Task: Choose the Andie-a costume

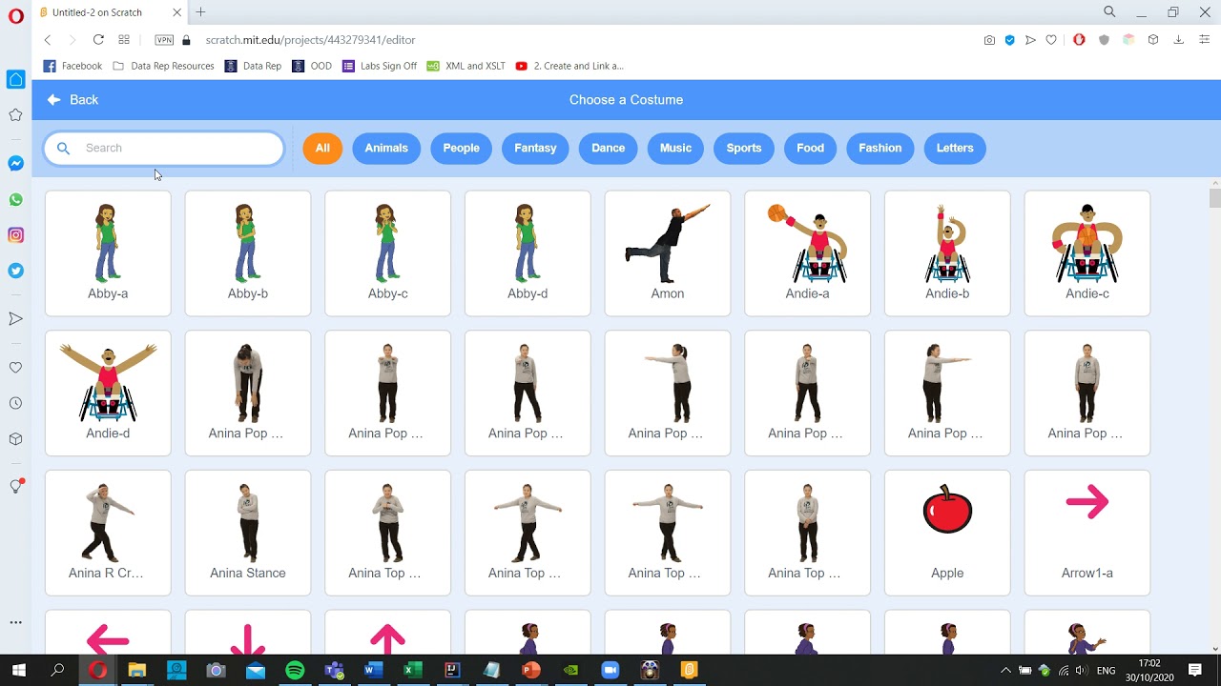Action: click(807, 252)
